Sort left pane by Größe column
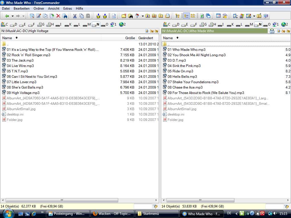The width and height of the screenshot is (291, 218). click(x=119, y=38)
